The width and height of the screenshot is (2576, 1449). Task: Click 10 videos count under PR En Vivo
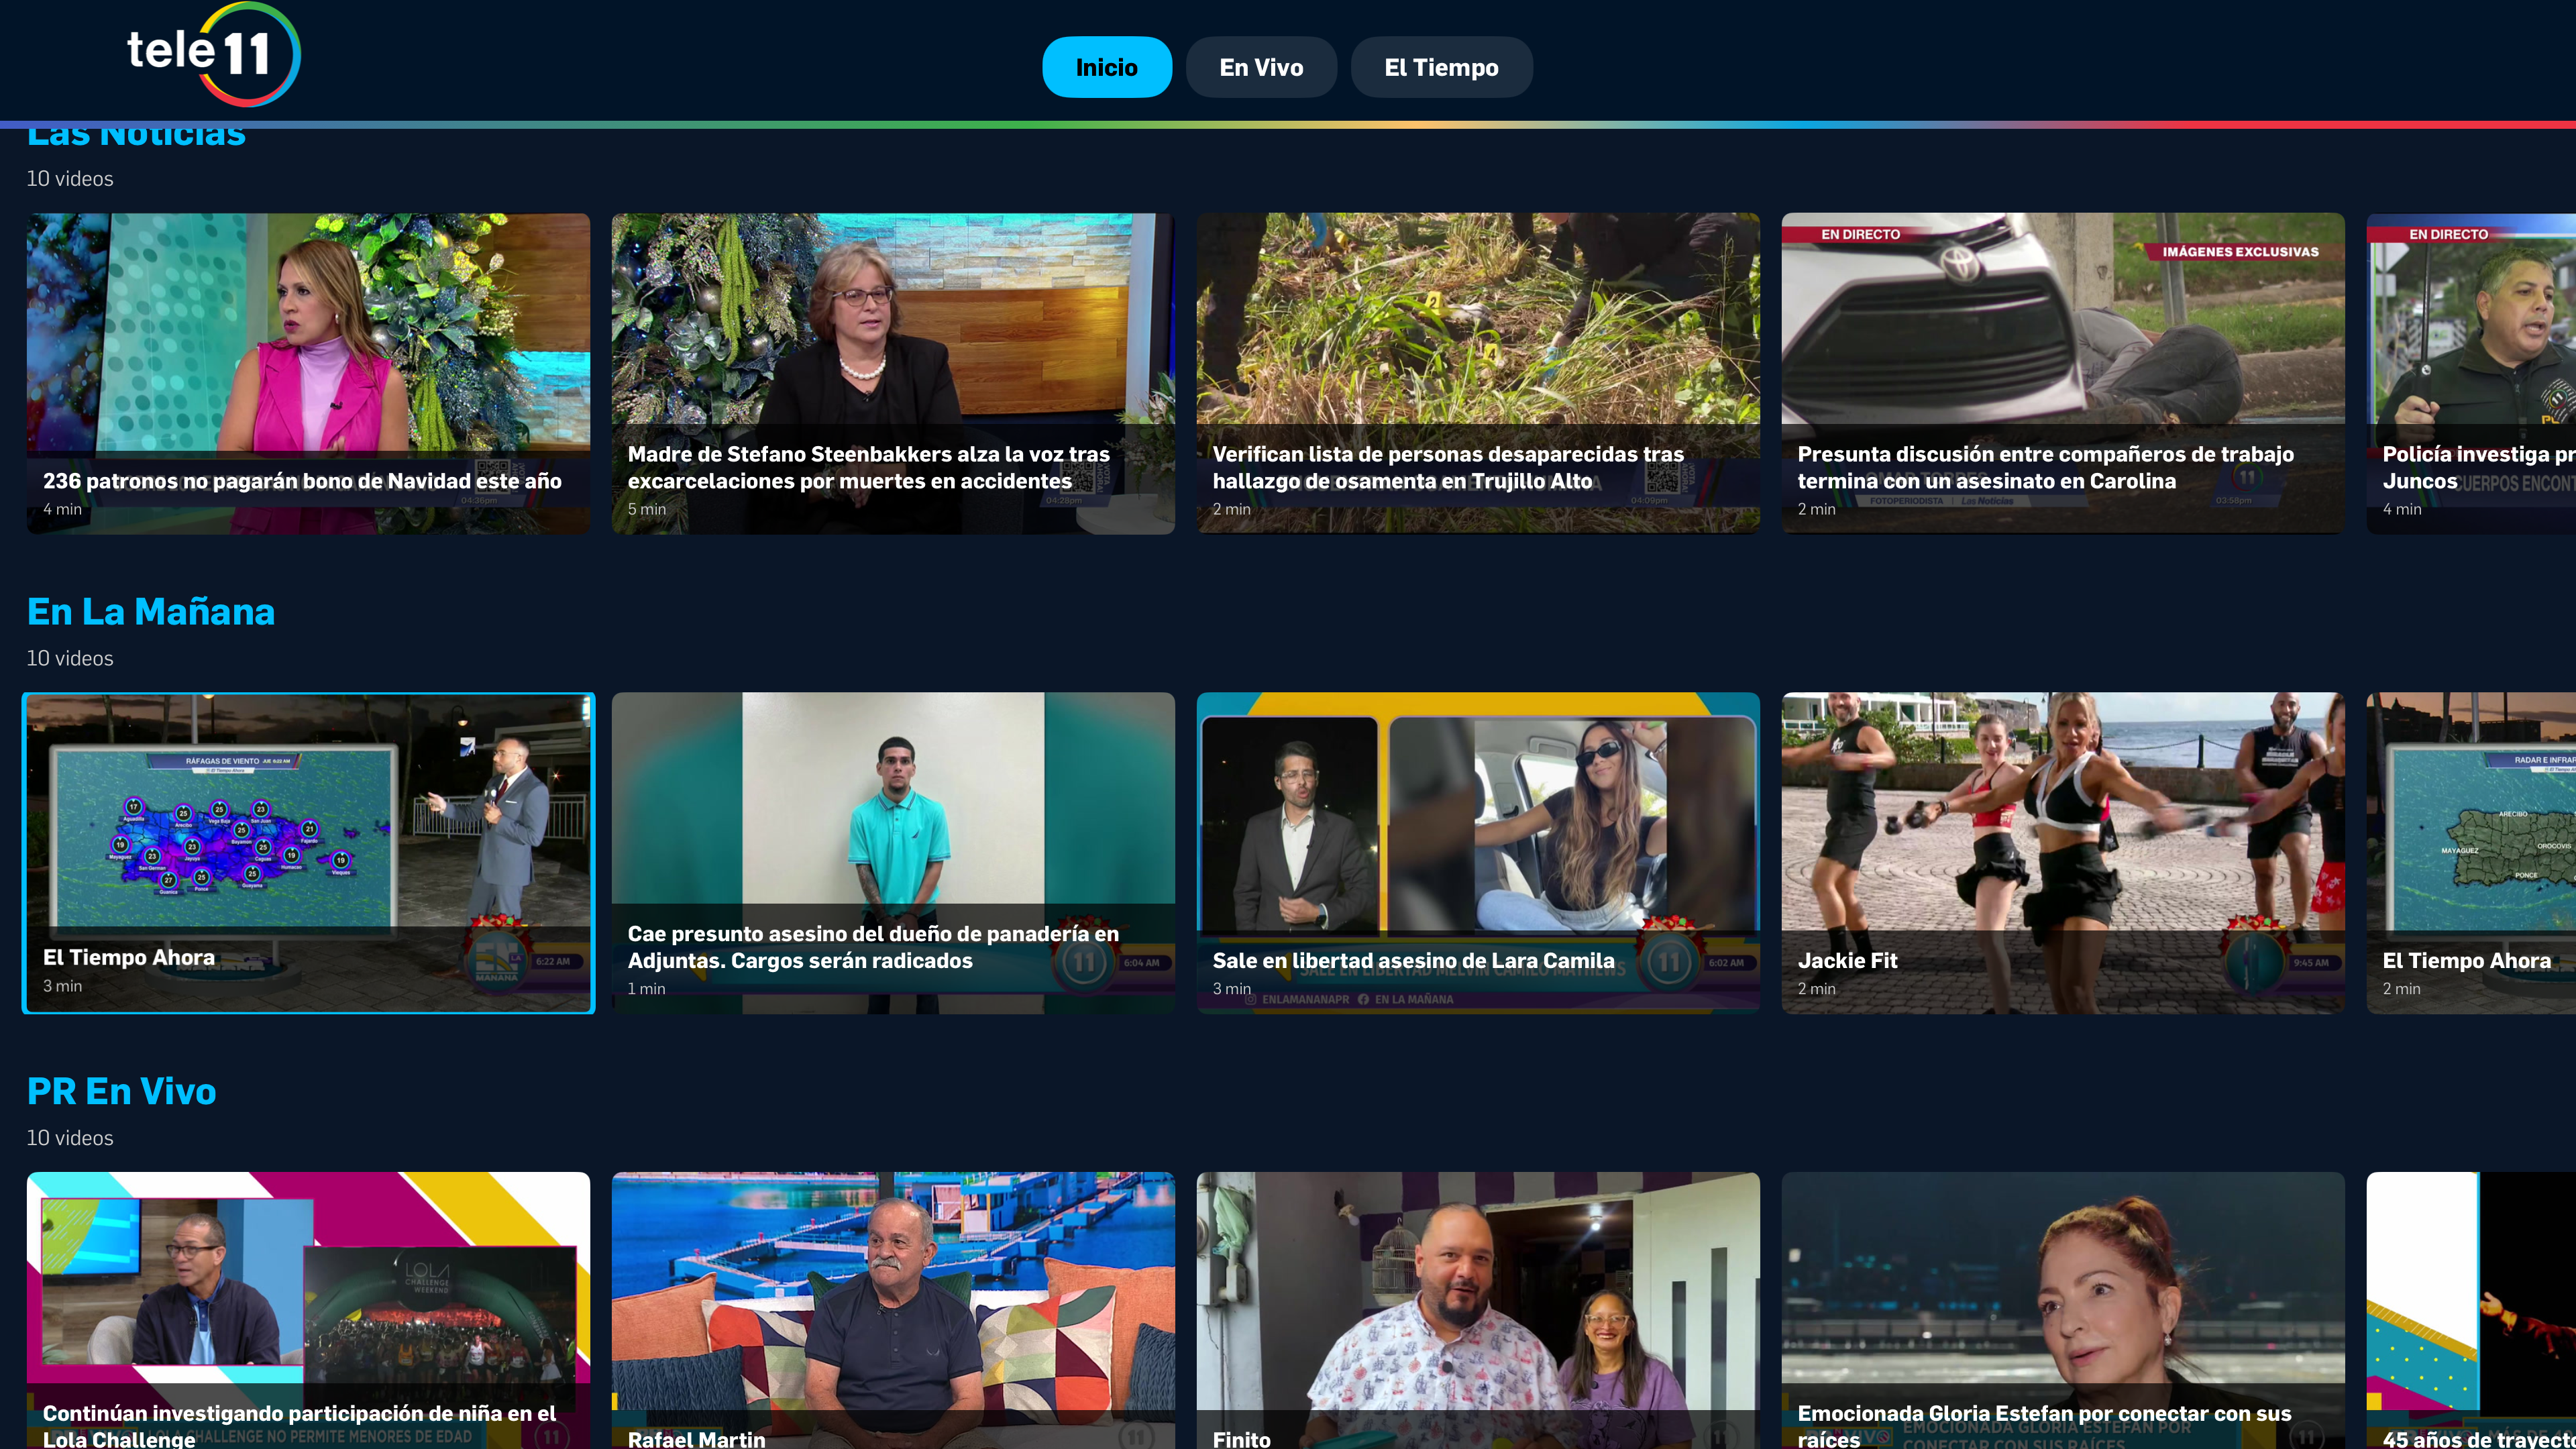[x=70, y=1138]
